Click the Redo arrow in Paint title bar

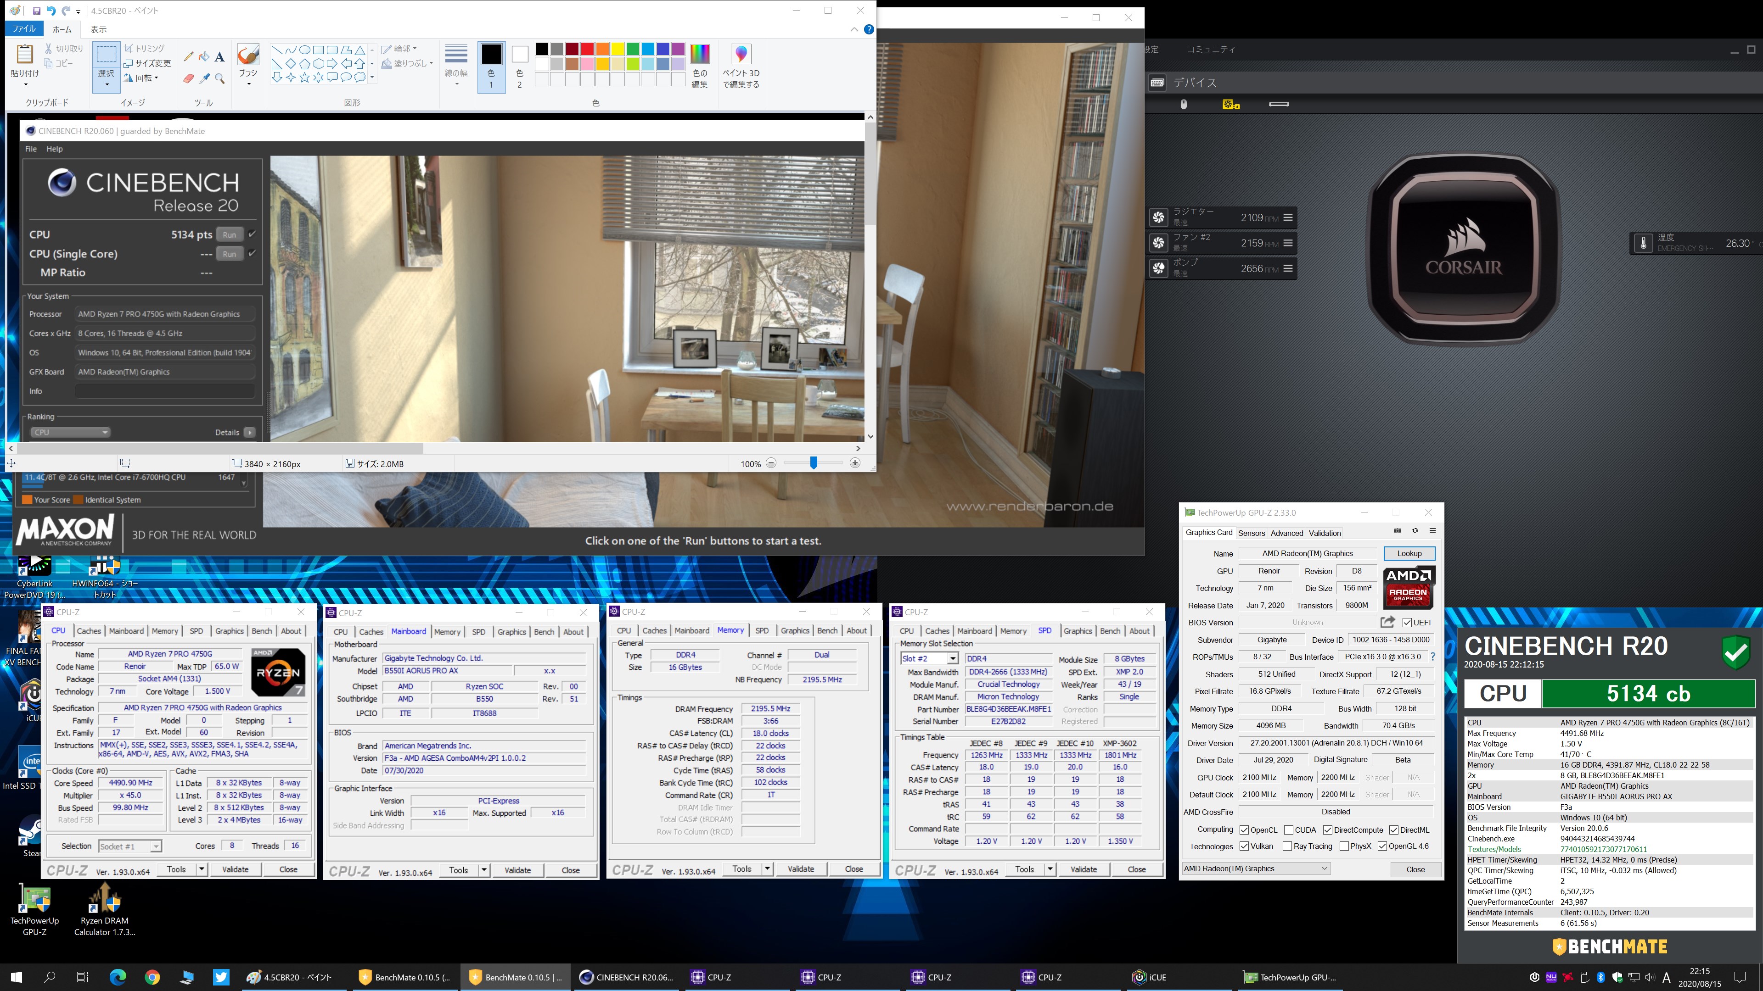pyautogui.click(x=66, y=11)
